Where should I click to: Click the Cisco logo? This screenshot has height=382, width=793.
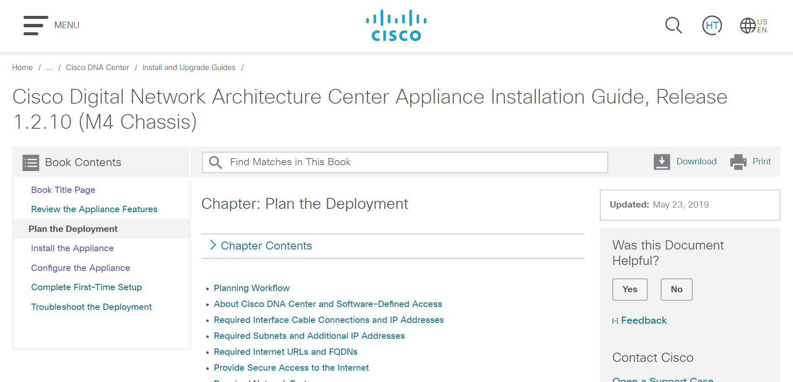click(x=396, y=26)
